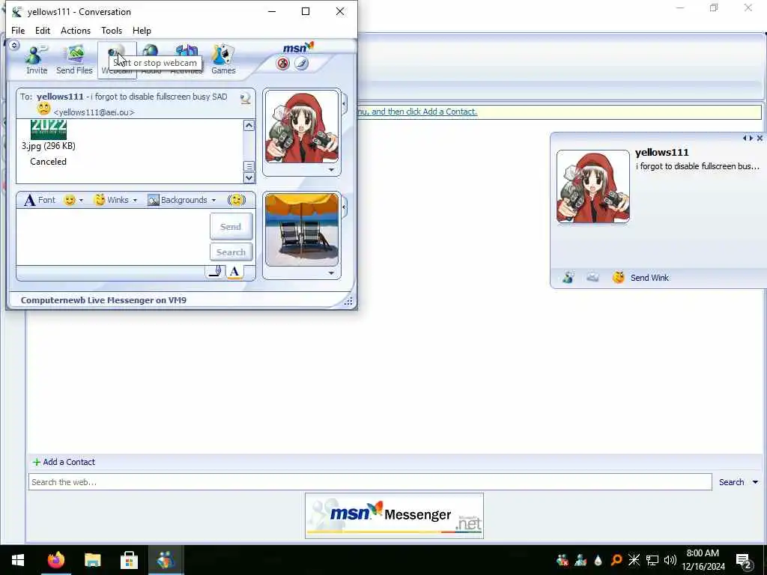Collapse contact's display picture side arrow
Viewport: 767px width, 575px height.
(x=345, y=104)
